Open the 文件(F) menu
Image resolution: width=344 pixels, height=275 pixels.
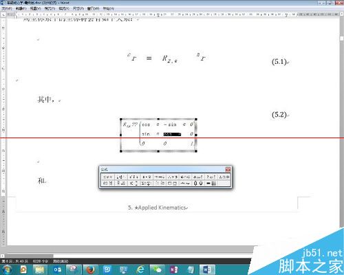[x=7, y=8]
